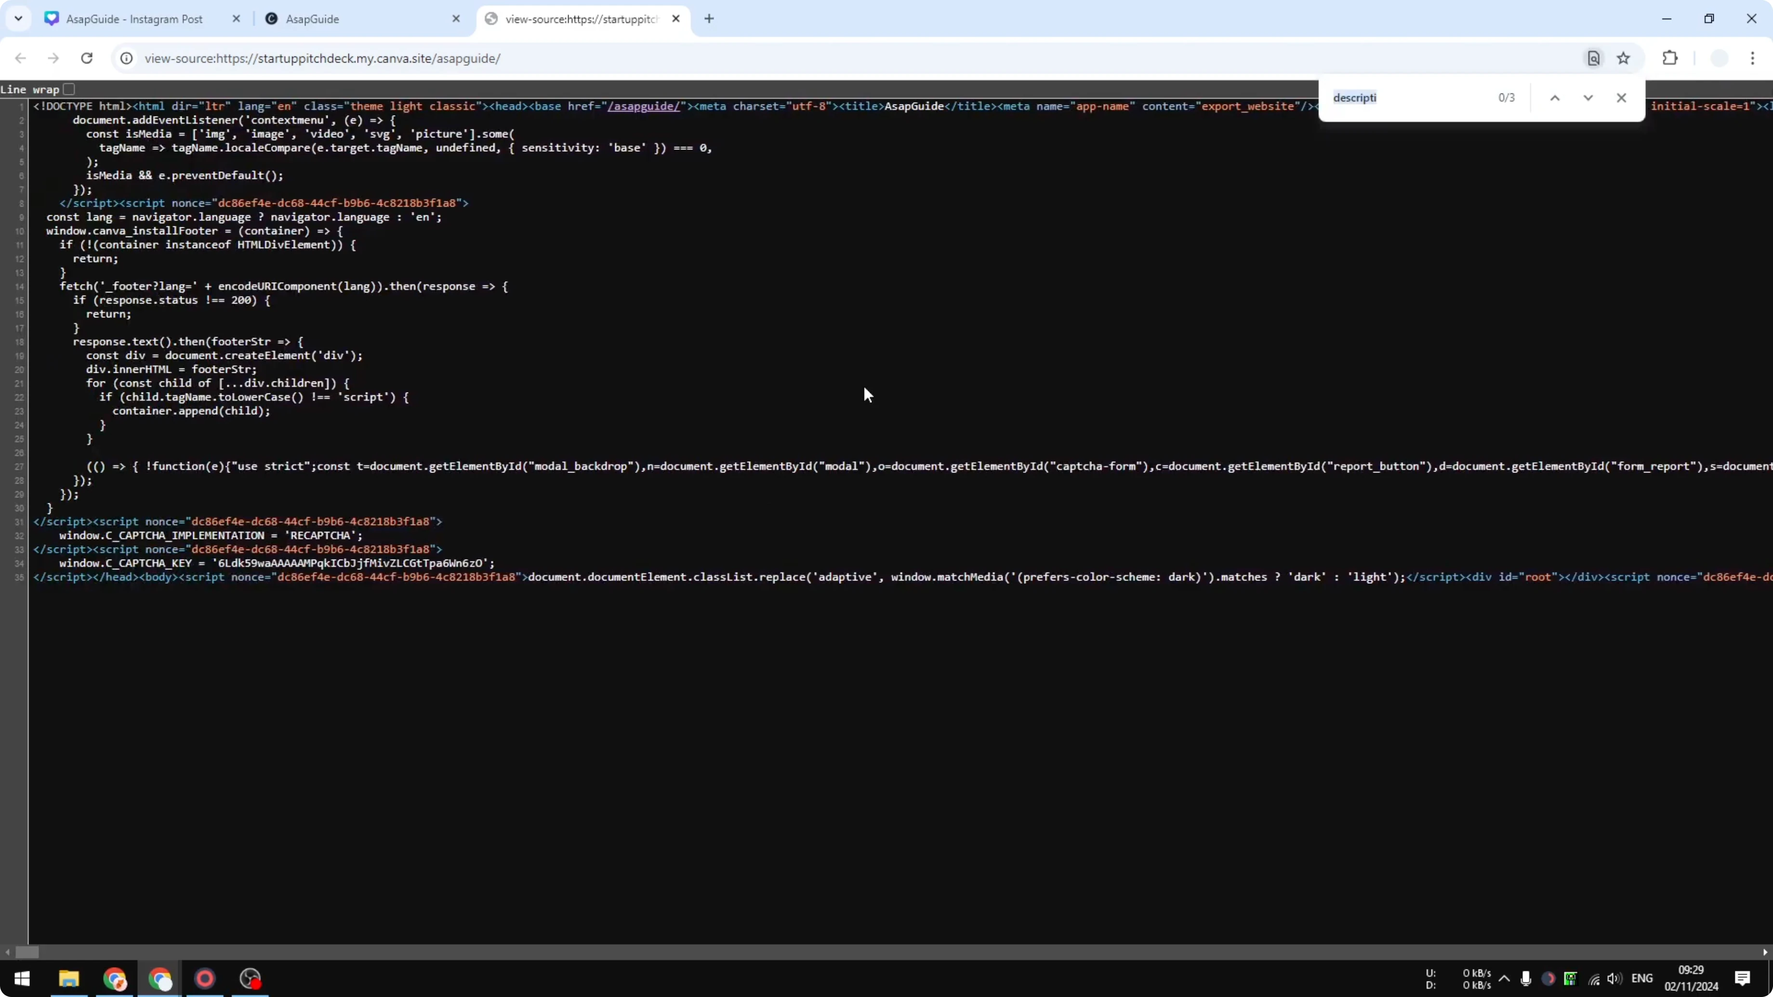Bookmark this page with star icon

coord(1624,58)
